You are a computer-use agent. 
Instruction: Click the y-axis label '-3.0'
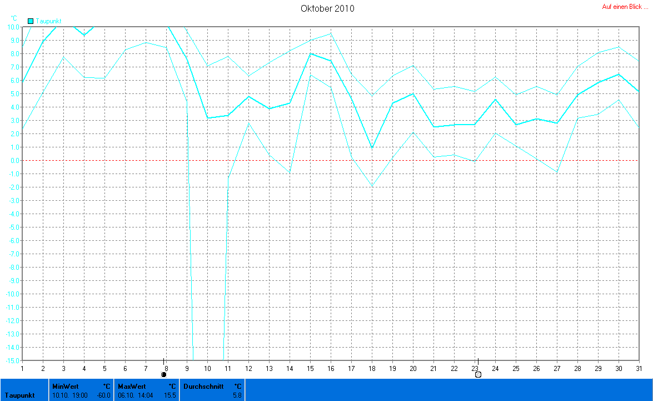point(14,200)
